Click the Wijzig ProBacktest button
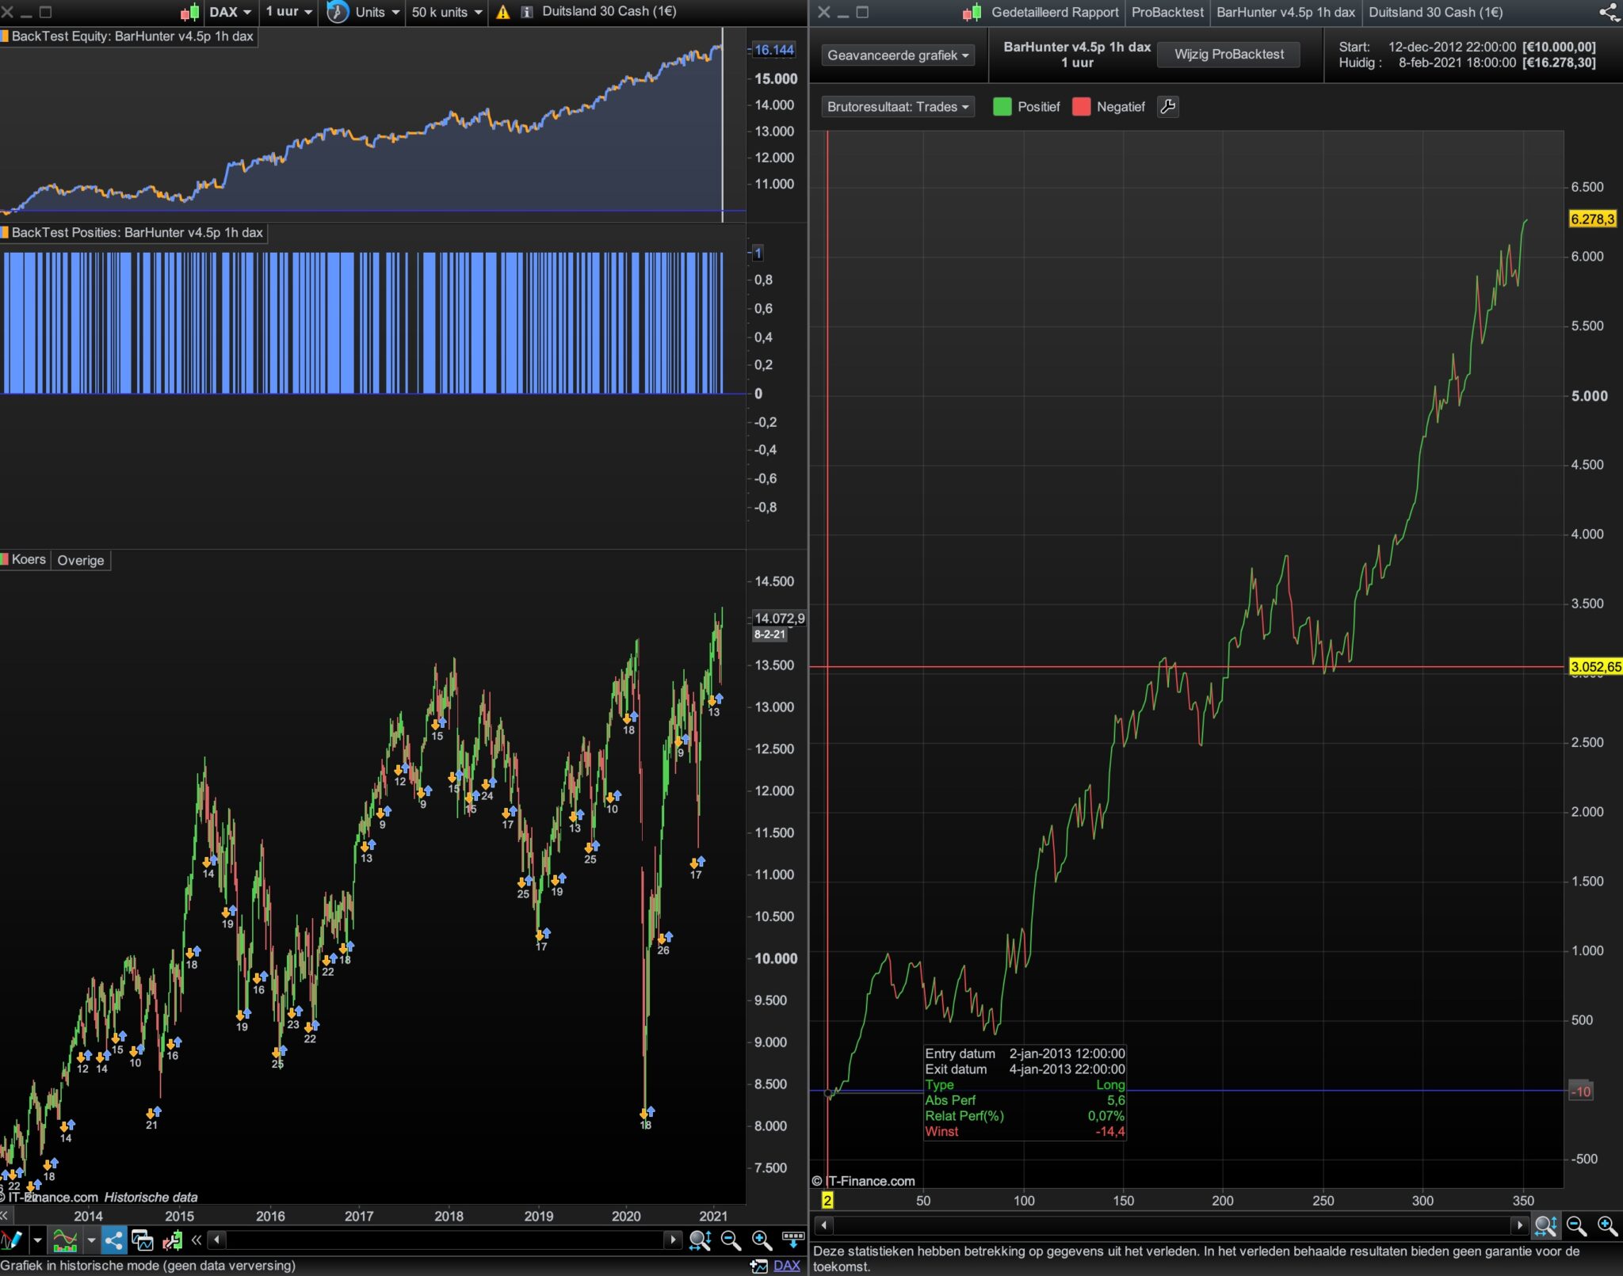The height and width of the screenshot is (1276, 1623). pyautogui.click(x=1228, y=55)
